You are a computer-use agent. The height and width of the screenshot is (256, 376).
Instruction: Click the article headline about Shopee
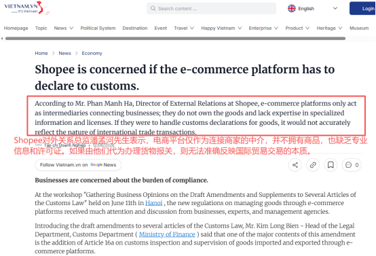coord(185,77)
